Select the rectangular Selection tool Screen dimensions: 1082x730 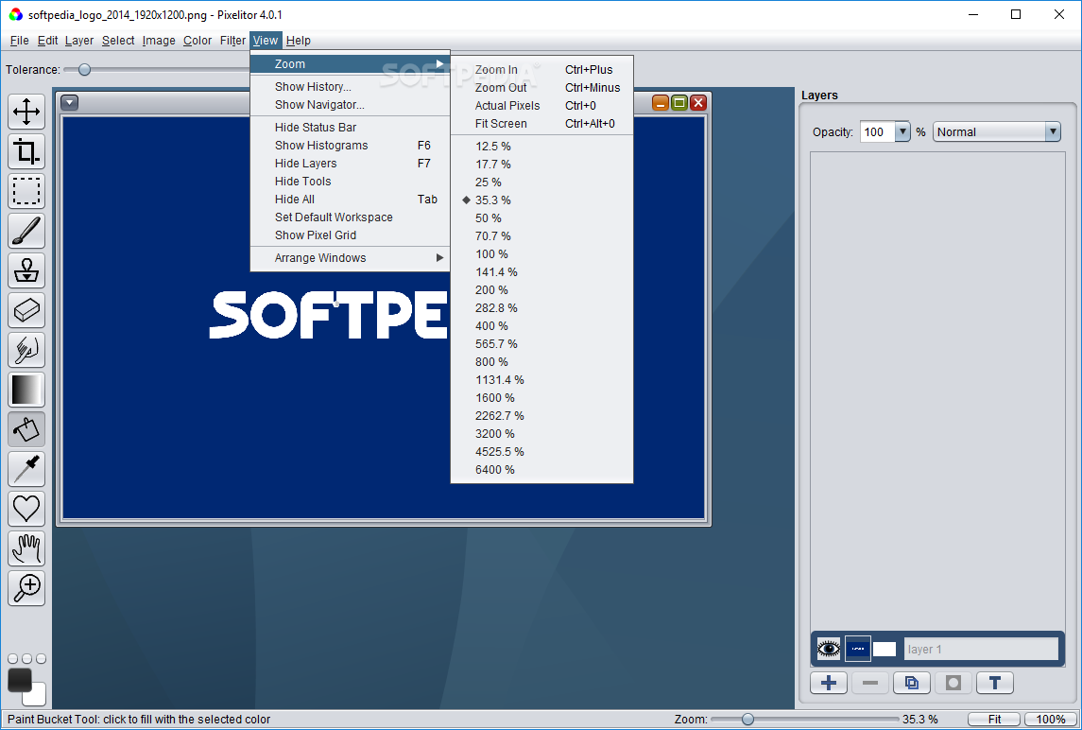coord(26,191)
